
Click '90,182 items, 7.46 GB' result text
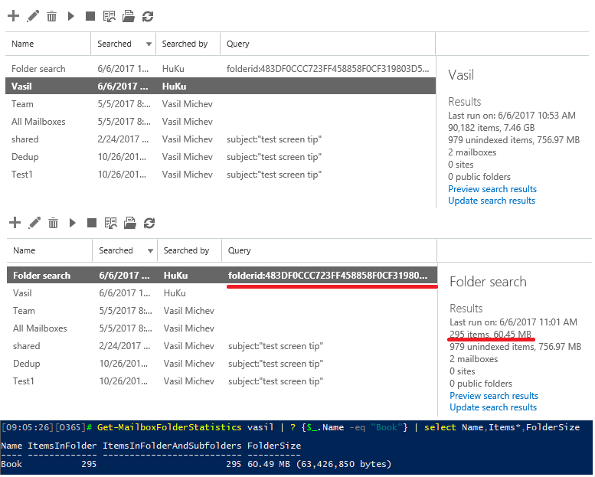pos(492,128)
